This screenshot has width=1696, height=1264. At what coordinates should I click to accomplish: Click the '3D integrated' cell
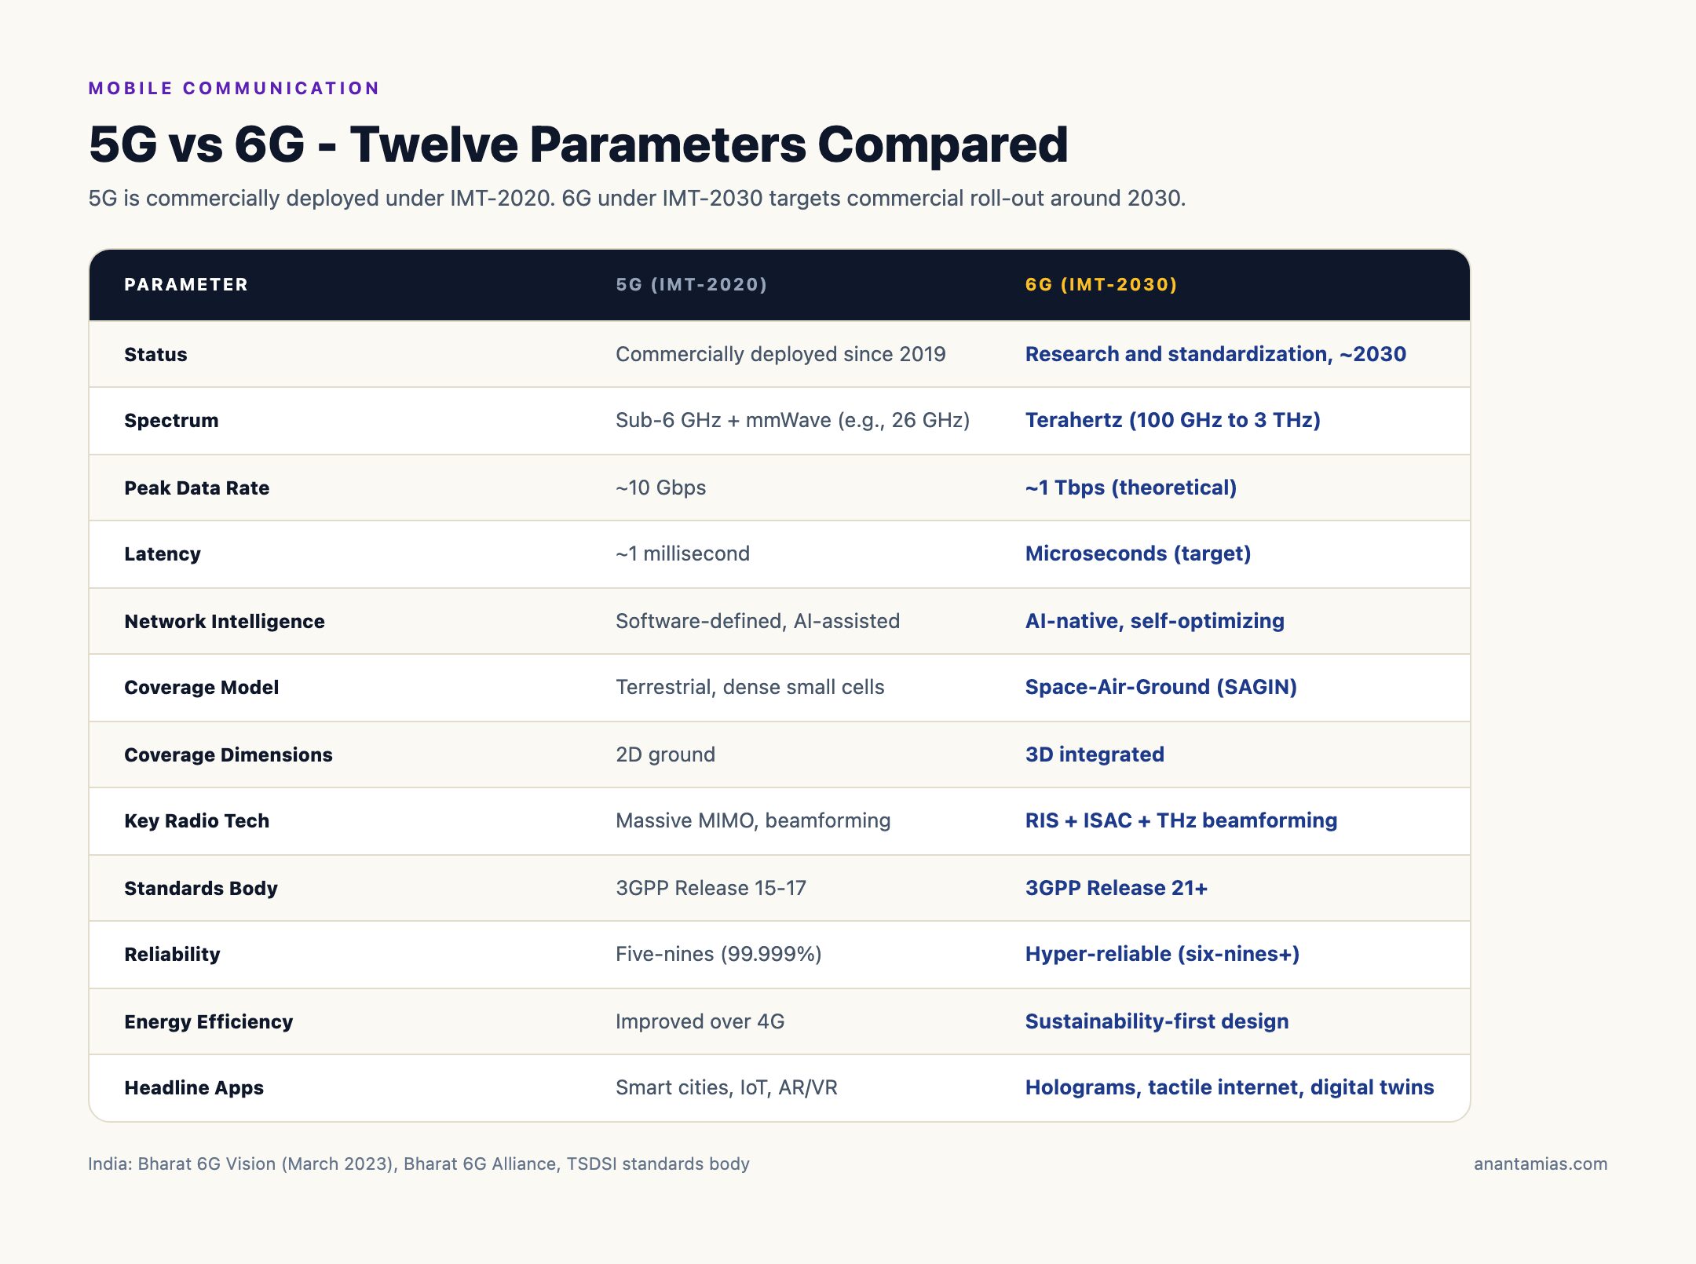(1095, 754)
